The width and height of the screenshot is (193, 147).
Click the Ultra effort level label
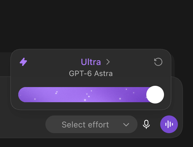pyautogui.click(x=91, y=62)
